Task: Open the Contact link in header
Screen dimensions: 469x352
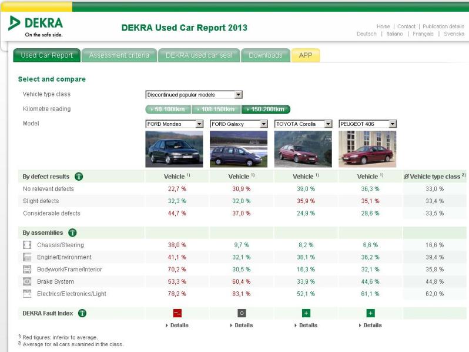Action: pos(406,26)
